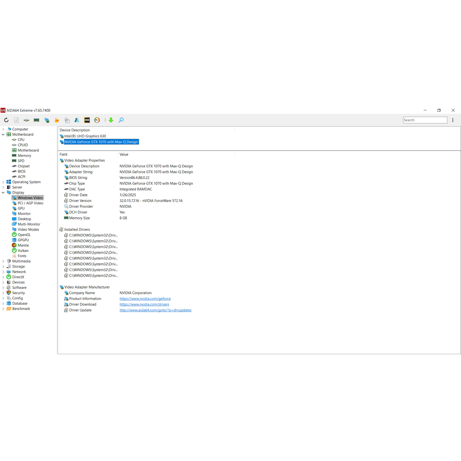Open the SPD tree item
The height and width of the screenshot is (461, 461).
coord(21,161)
